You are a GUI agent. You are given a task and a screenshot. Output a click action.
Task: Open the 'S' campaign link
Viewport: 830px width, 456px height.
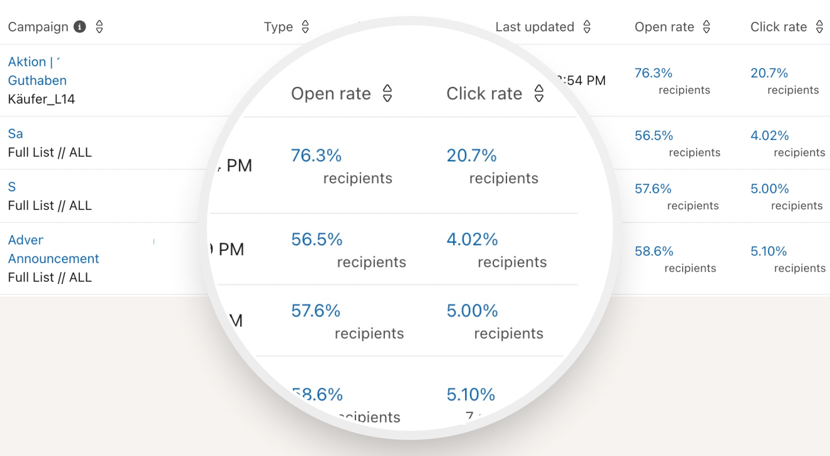(12, 186)
